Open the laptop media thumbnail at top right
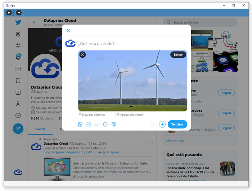252x191 pixels. tap(202, 40)
